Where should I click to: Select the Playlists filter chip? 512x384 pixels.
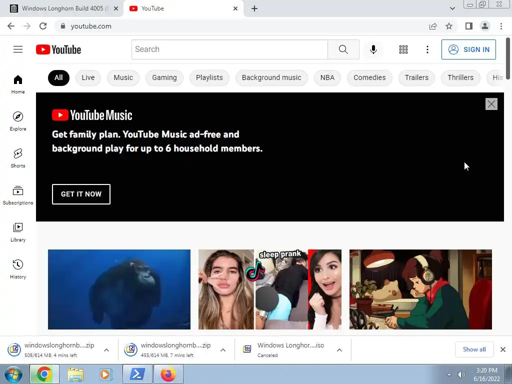point(209,77)
